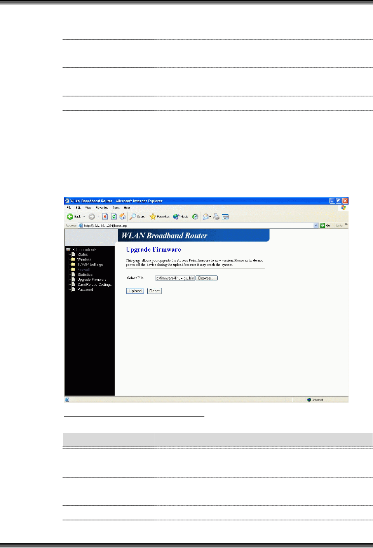The height and width of the screenshot is (548, 373).
Task: Open the Mail envelope icon
Action: click(x=206, y=217)
